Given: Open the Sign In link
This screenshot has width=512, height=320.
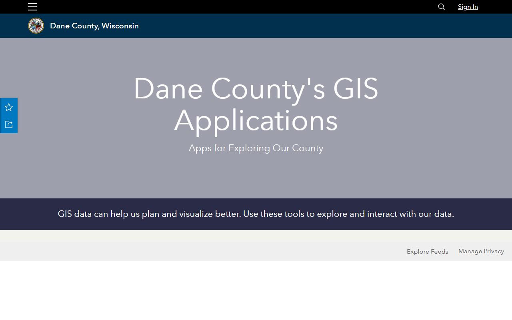Looking at the screenshot, I should (x=468, y=7).
